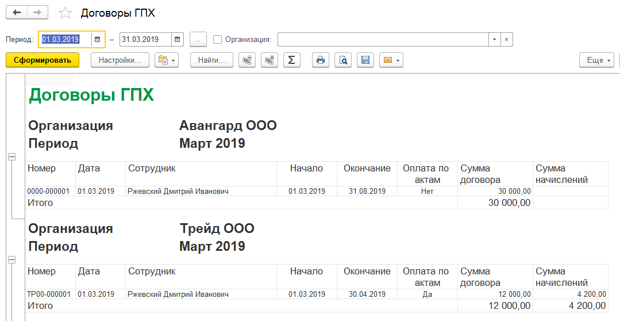Collapse the Трейд ООО group
620x321 pixels.
tap(11, 260)
